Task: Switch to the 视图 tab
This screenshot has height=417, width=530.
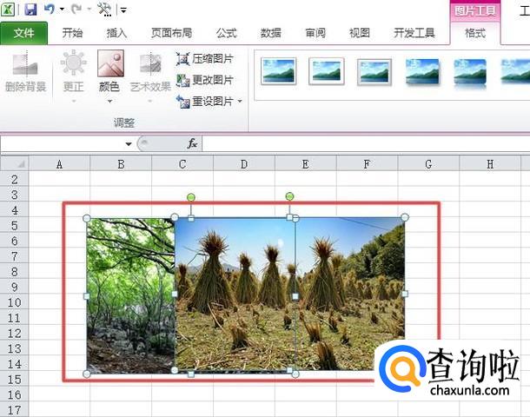Action: click(x=360, y=33)
